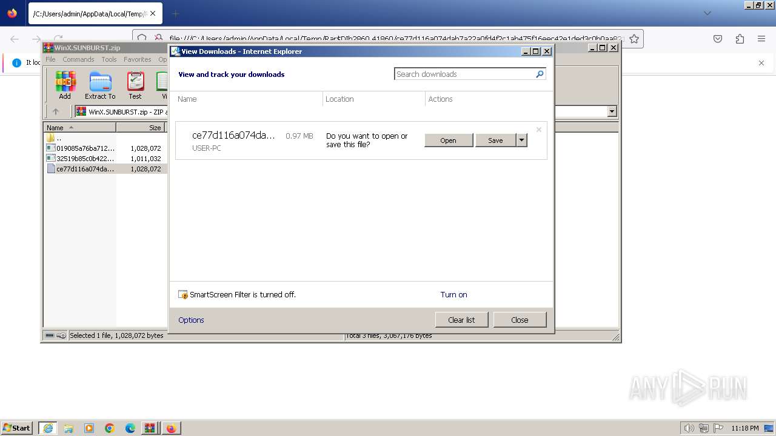Expand the Save options dropdown arrow

click(521, 140)
